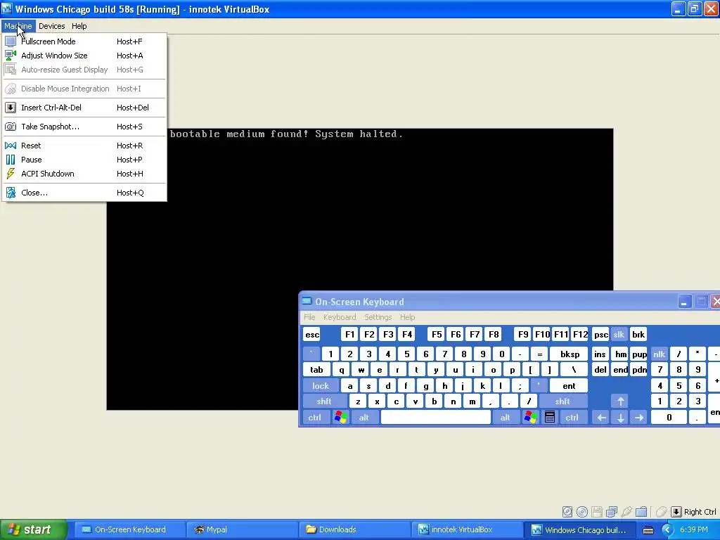
Task: Click the mouse integration status icon
Action: click(x=661, y=512)
